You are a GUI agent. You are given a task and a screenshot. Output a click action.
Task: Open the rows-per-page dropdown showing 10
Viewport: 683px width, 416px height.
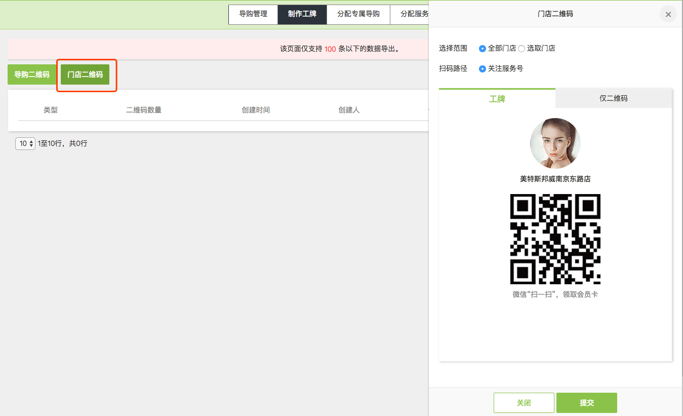coord(25,144)
